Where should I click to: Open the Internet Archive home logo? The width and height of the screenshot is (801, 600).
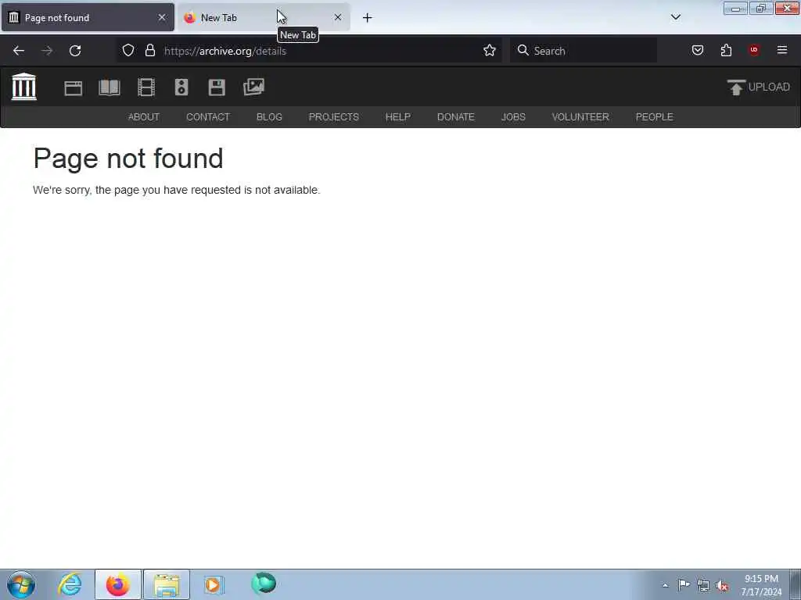pos(24,87)
